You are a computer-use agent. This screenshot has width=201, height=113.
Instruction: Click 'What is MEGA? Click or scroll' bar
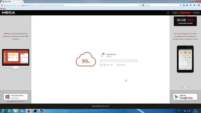(x=100, y=106)
